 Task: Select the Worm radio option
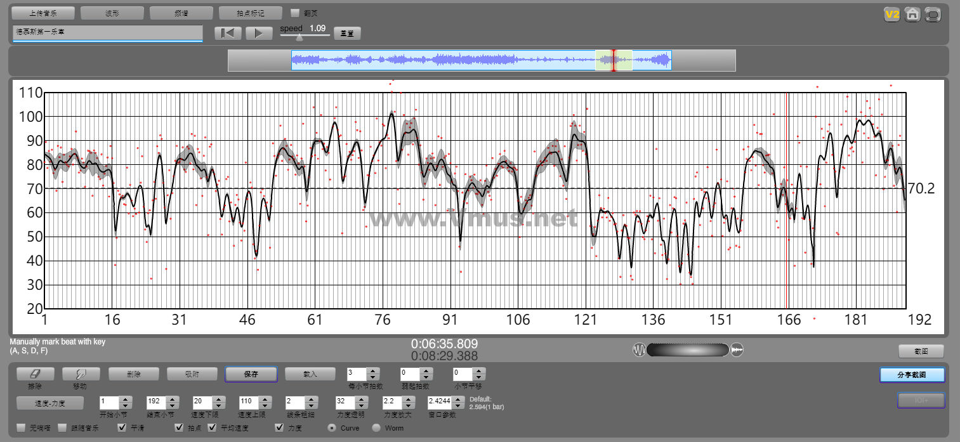(x=376, y=428)
